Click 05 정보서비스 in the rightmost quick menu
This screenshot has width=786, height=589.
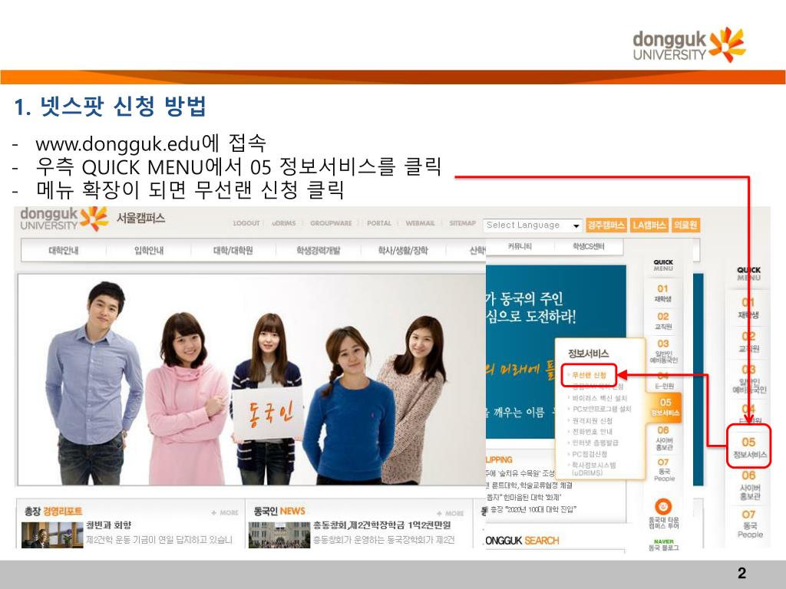tap(749, 448)
